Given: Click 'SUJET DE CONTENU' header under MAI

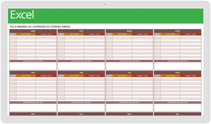Looking at the screenshot, I should 26,76.
